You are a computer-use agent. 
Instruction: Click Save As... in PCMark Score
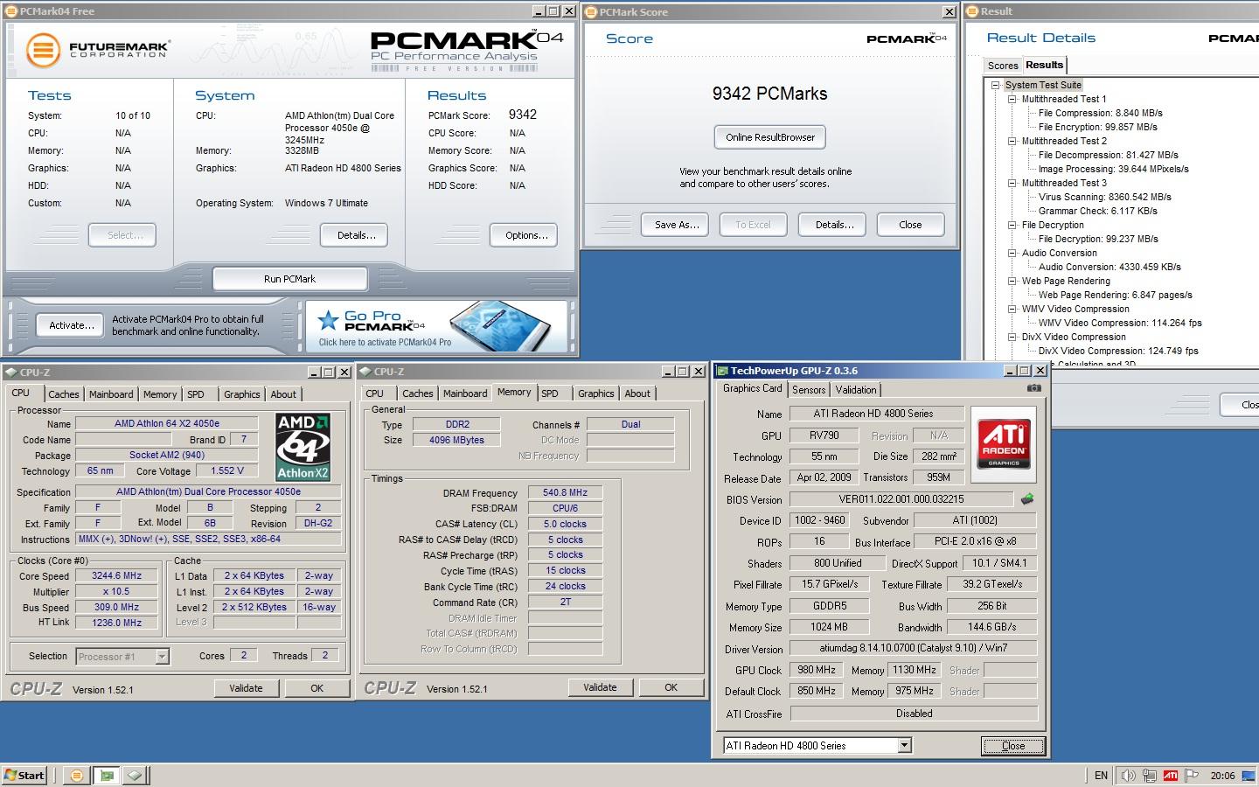pyautogui.click(x=677, y=225)
